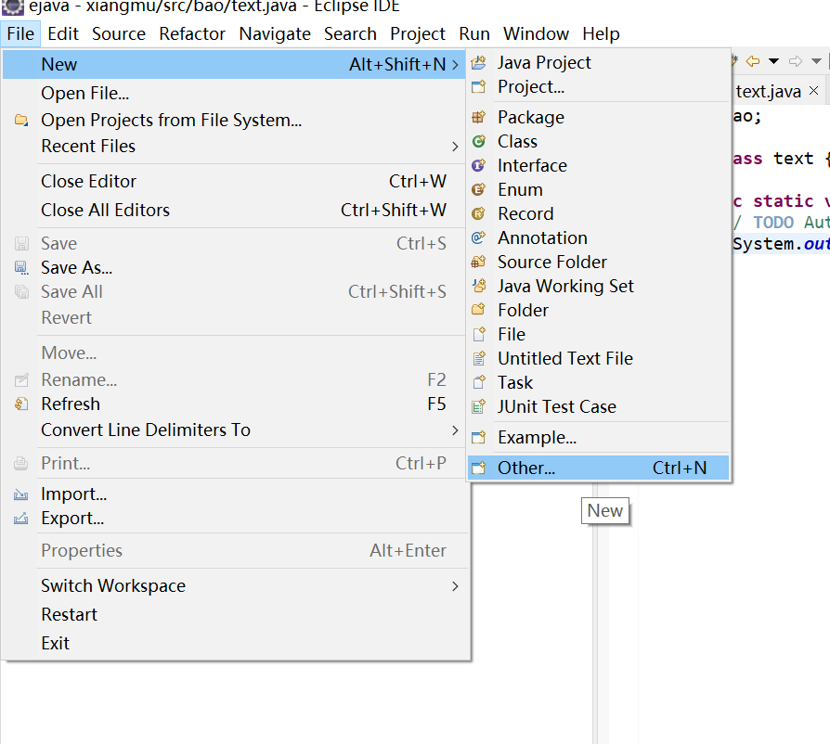
Task: Select Close All Editors
Action: click(234, 211)
